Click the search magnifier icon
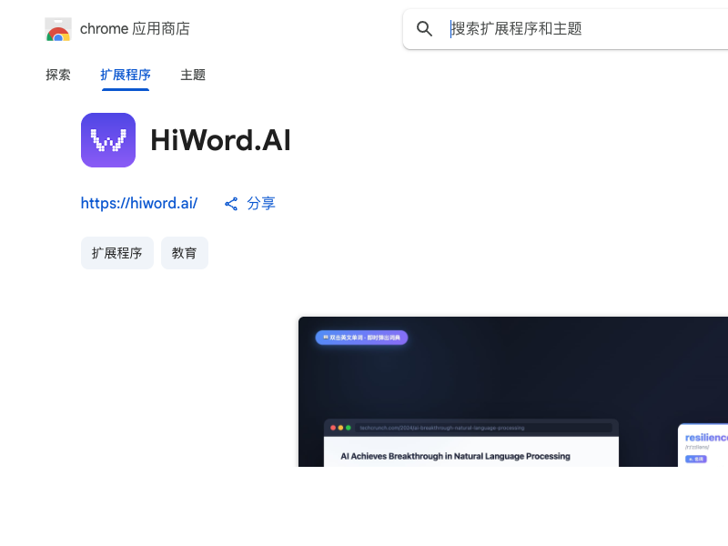Image resolution: width=728 pixels, height=546 pixels. (x=424, y=28)
